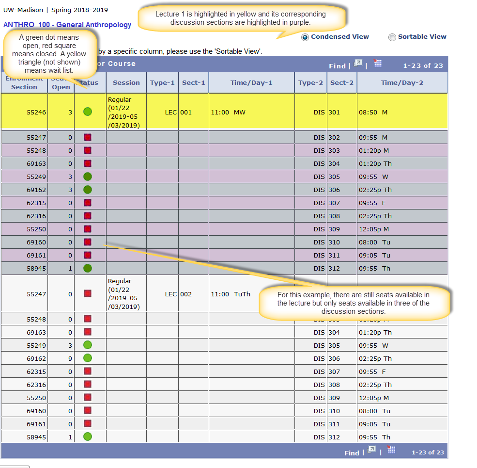Click the Sect-1 column header
The height and width of the screenshot is (468, 477).
point(194,82)
